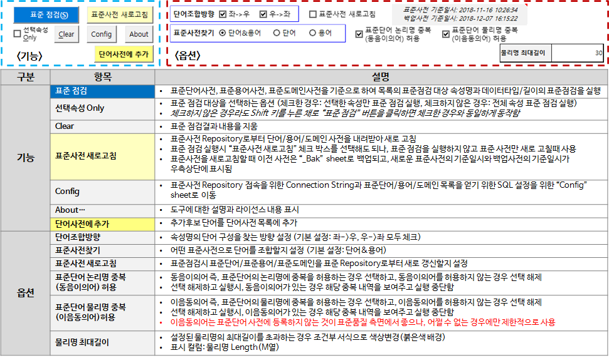Image resolution: width=609 pixels, height=358 pixels.
Task: Show the About dialog button
Action: [139, 34]
